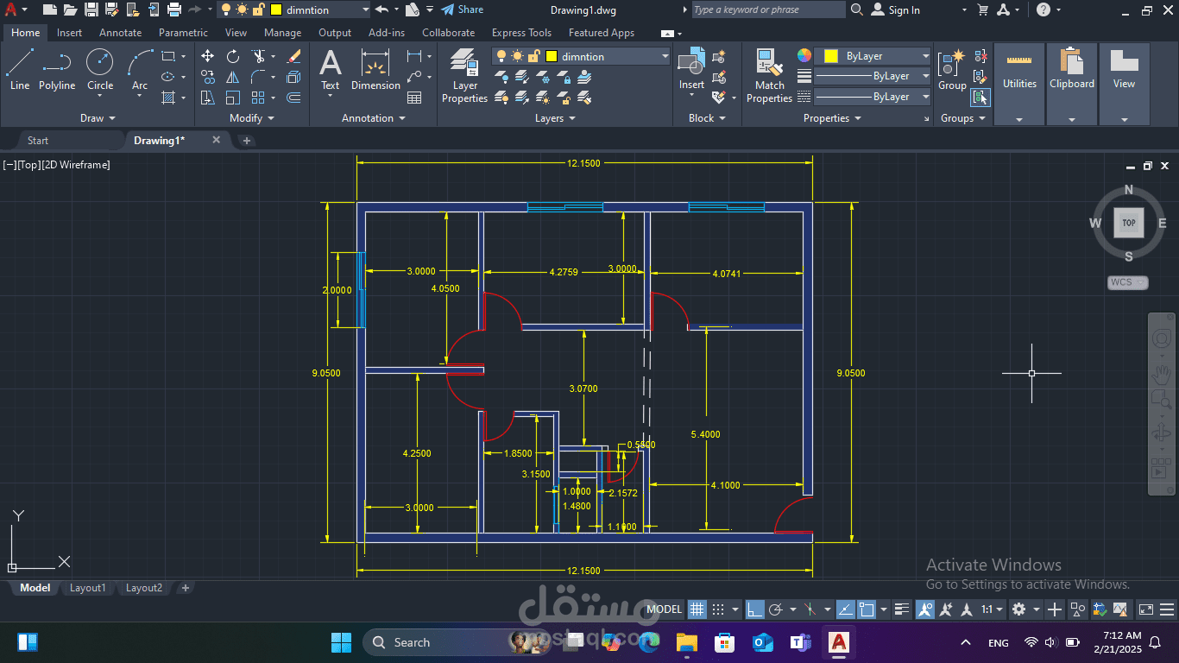
Task: Select the Line drawing tool
Action: [x=20, y=68]
